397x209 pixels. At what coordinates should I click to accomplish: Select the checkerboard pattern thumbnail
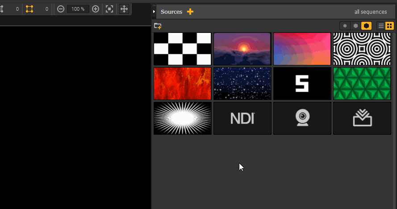[x=182, y=49]
